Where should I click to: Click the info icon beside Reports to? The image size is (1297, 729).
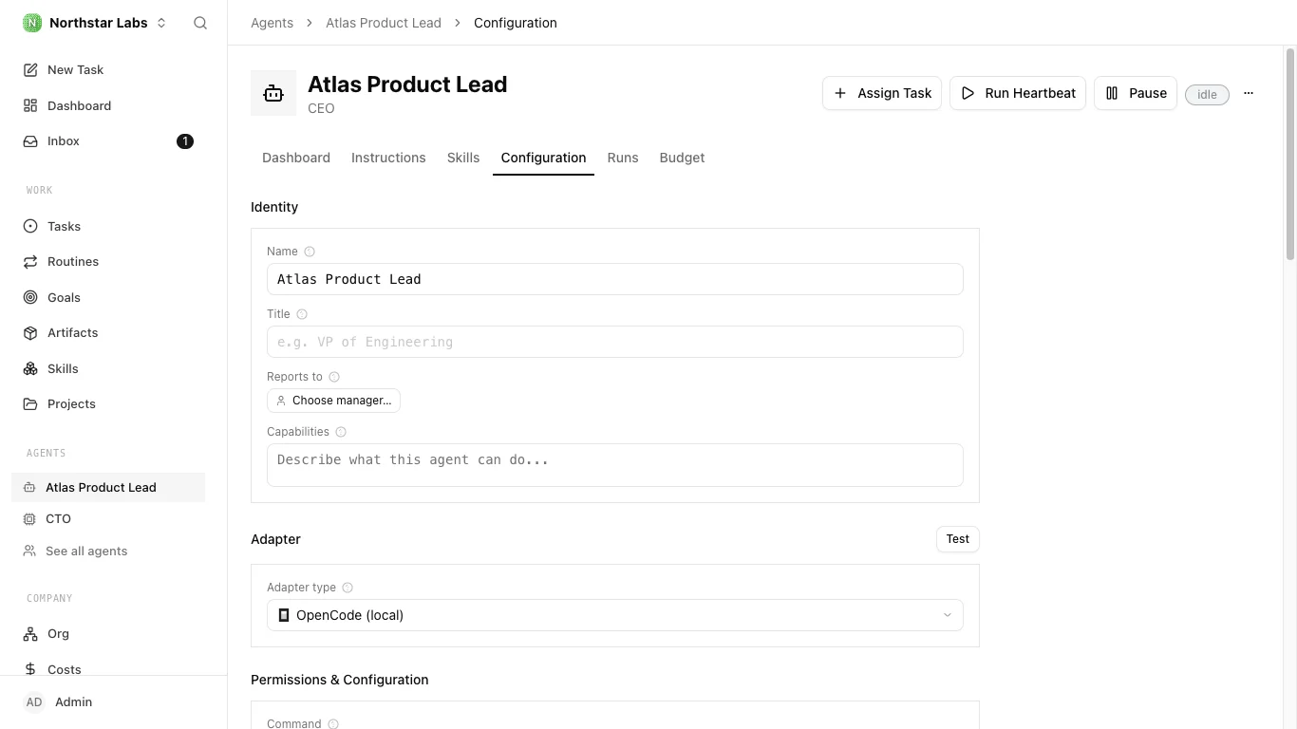click(334, 377)
